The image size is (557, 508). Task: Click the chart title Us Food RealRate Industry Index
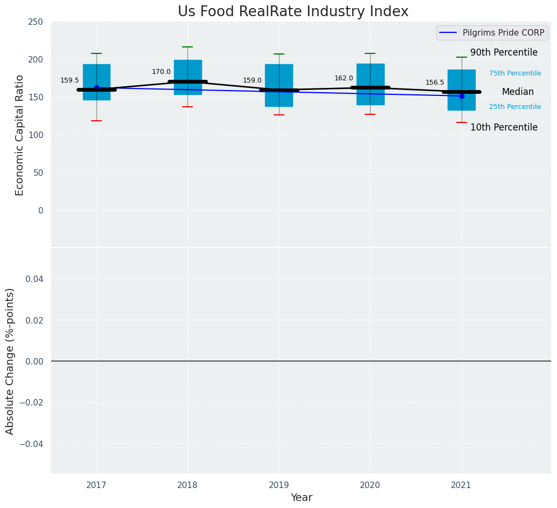(x=293, y=12)
